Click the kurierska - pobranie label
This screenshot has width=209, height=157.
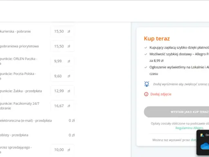pos(15,31)
